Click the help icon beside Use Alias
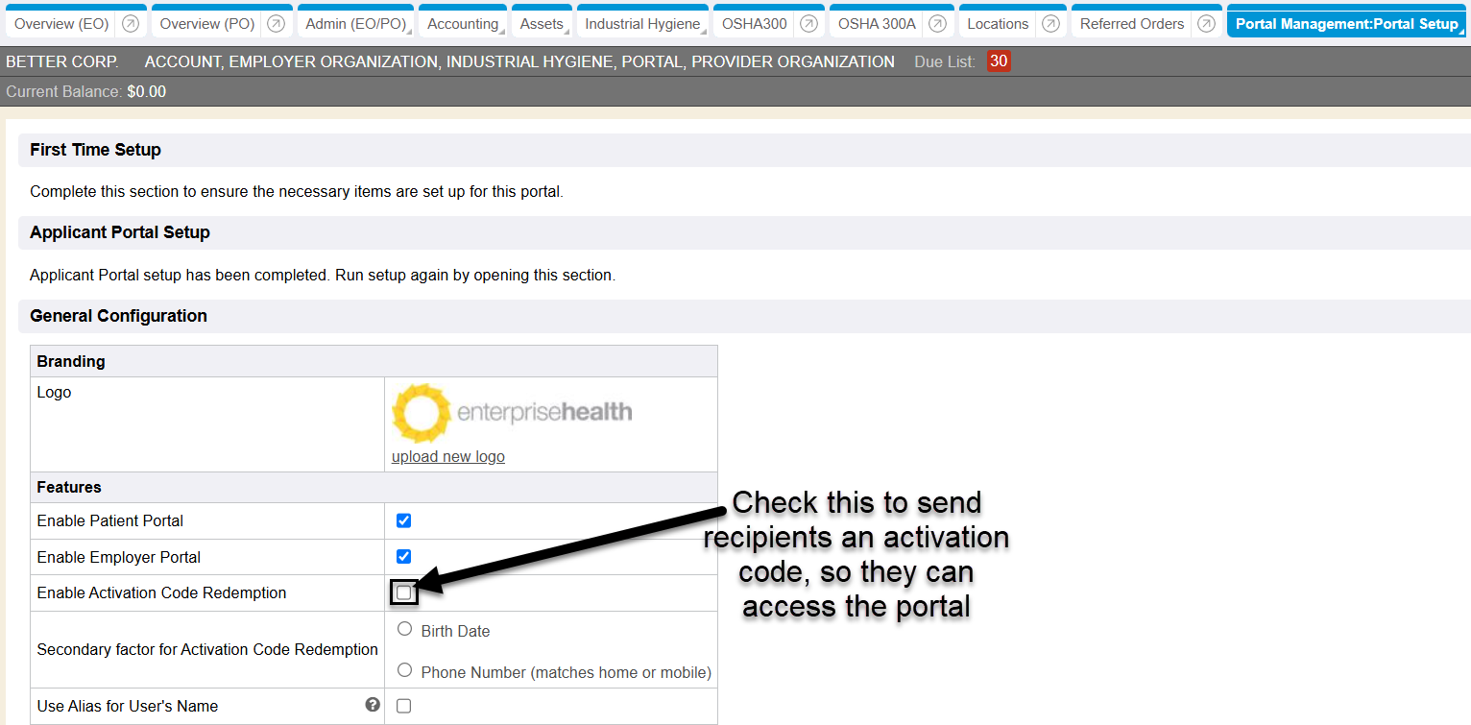The image size is (1471, 725). click(373, 705)
